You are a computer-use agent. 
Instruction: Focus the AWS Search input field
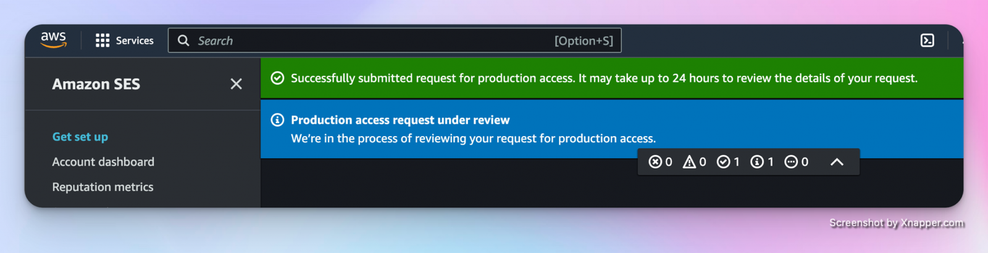click(x=371, y=41)
